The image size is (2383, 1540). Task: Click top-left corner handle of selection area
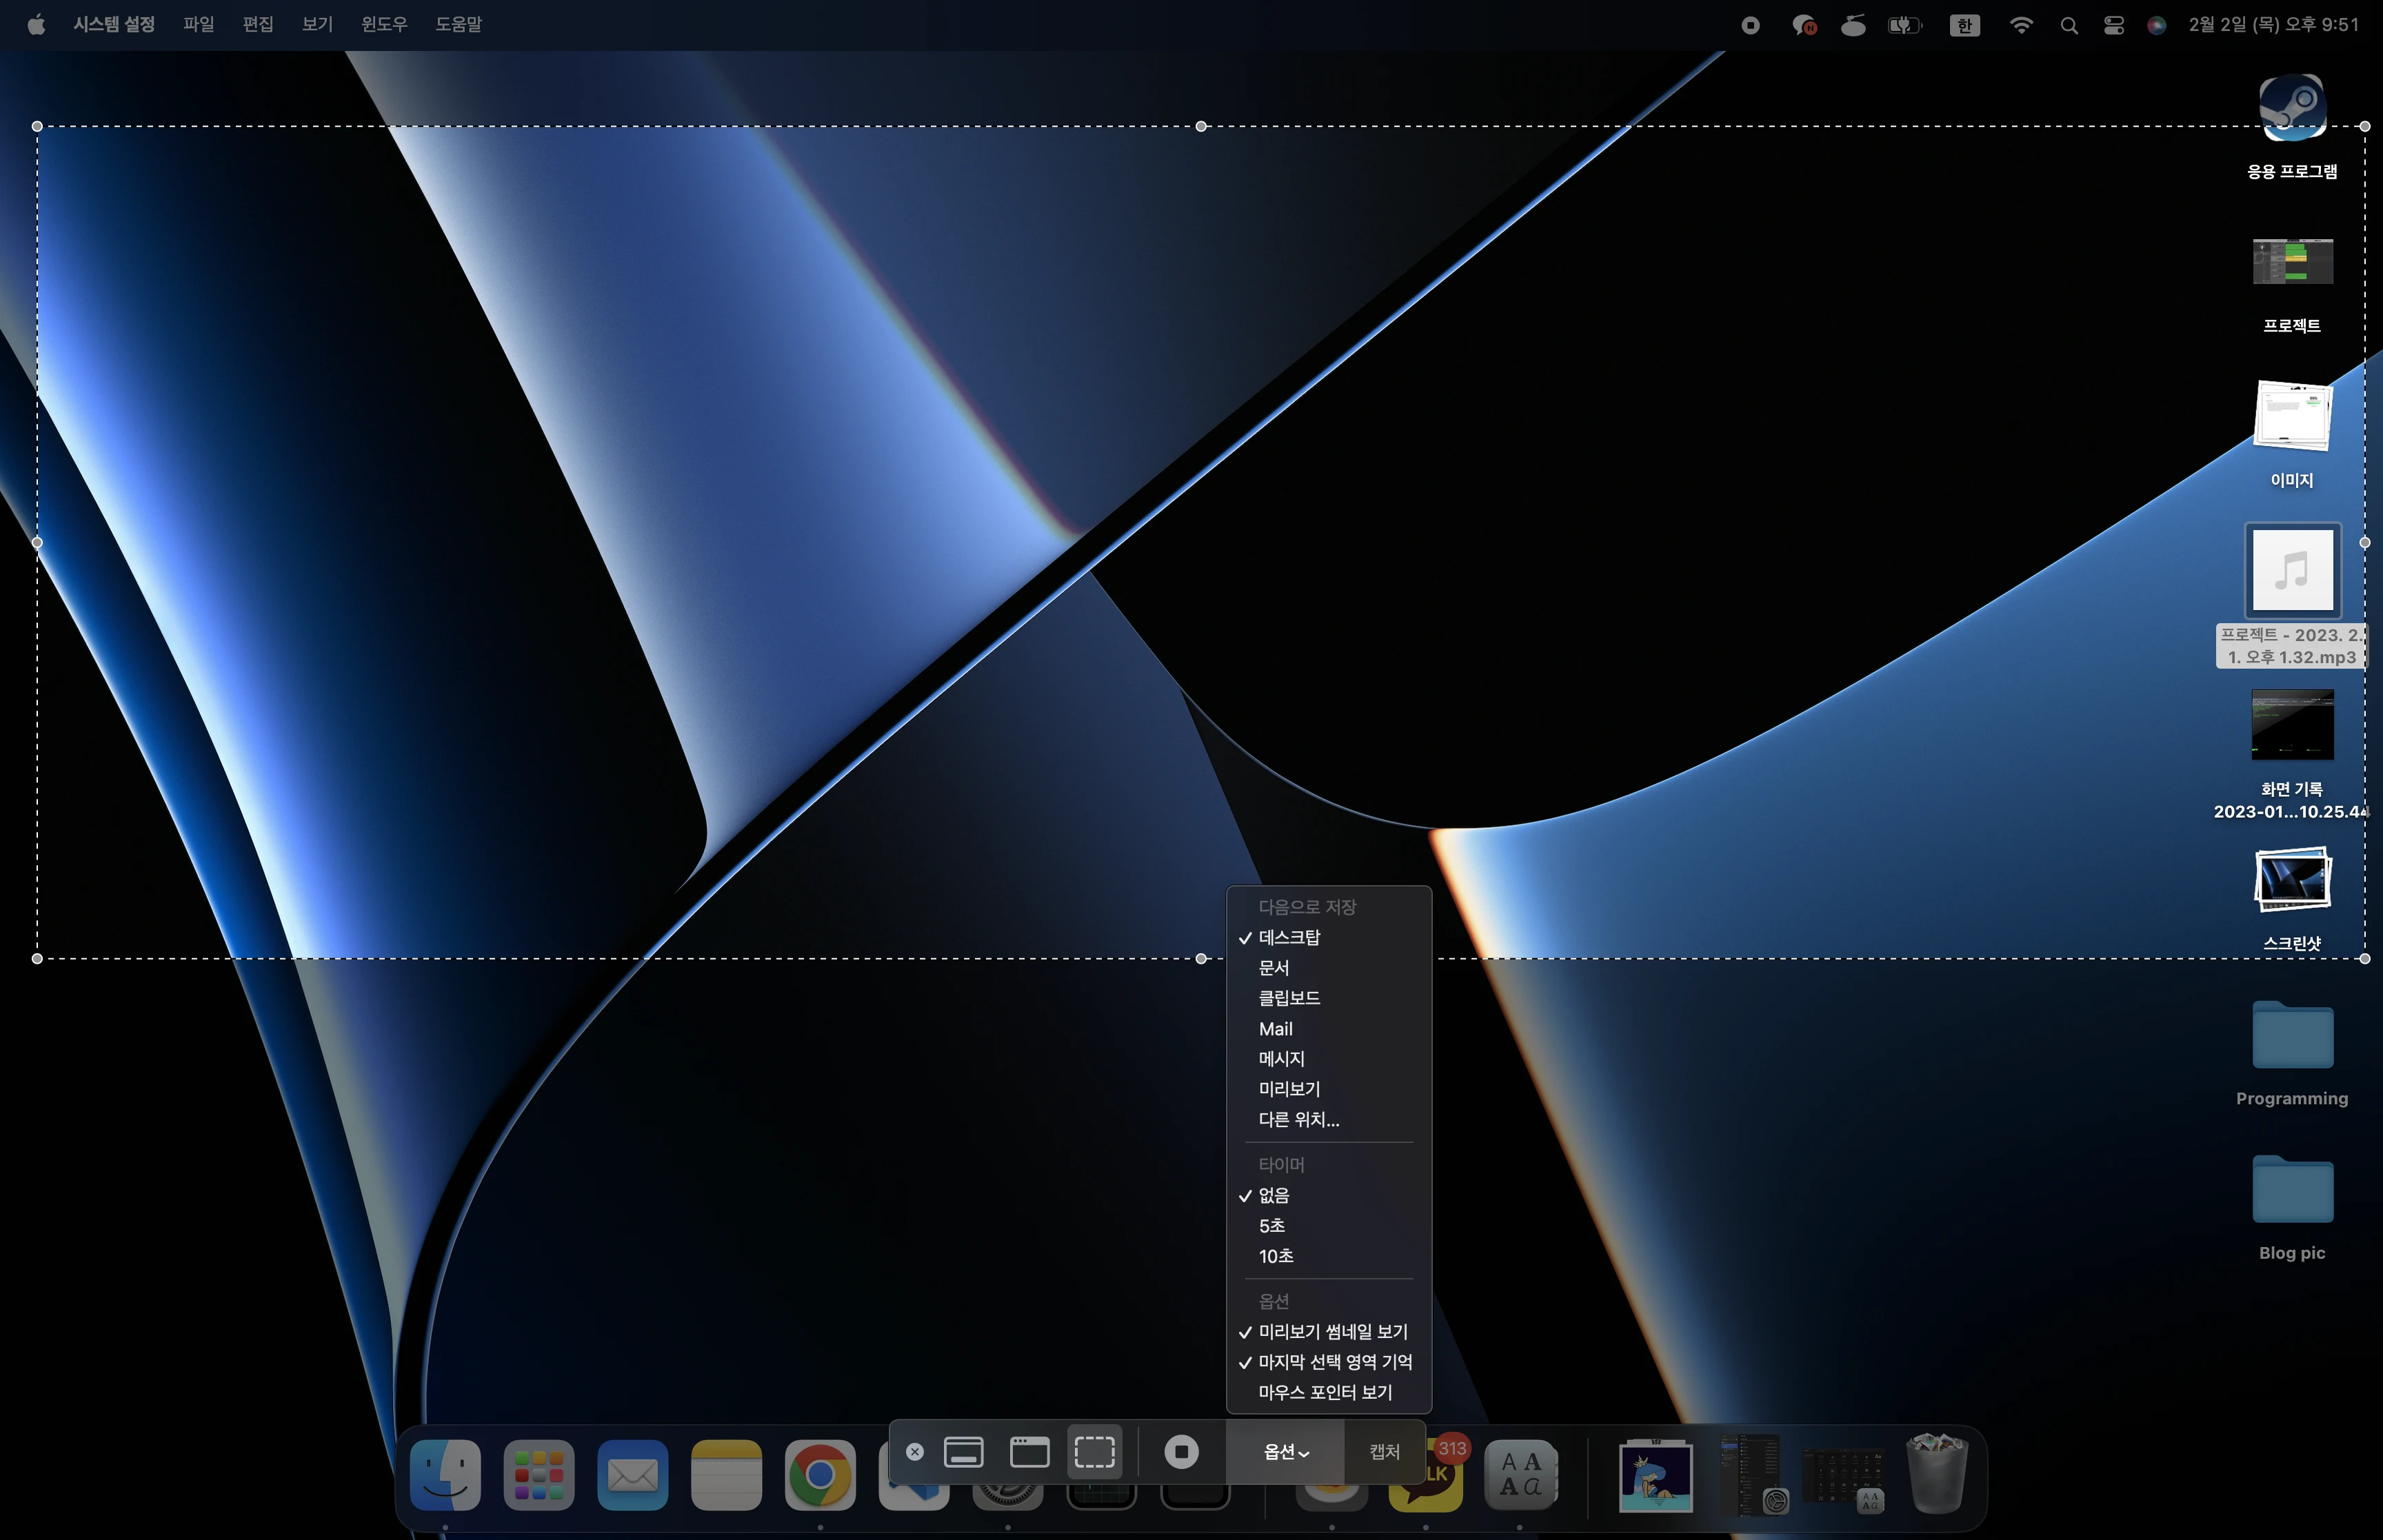pos(37,126)
